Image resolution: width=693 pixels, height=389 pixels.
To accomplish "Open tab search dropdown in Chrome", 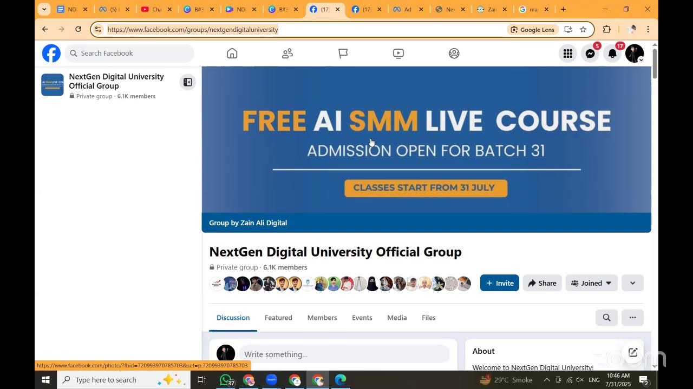I will (x=44, y=9).
